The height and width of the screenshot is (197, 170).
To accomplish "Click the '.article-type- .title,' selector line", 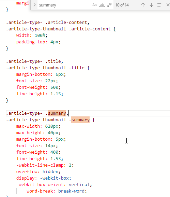I will [34, 61].
